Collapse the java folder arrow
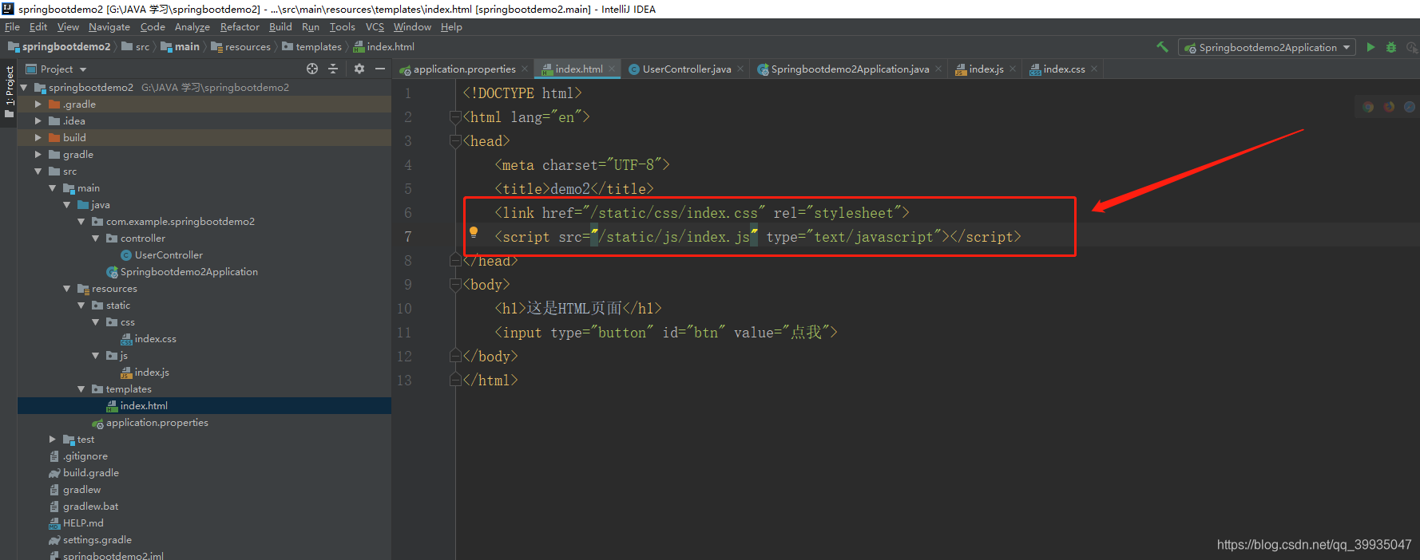The image size is (1420, 560). [x=66, y=205]
